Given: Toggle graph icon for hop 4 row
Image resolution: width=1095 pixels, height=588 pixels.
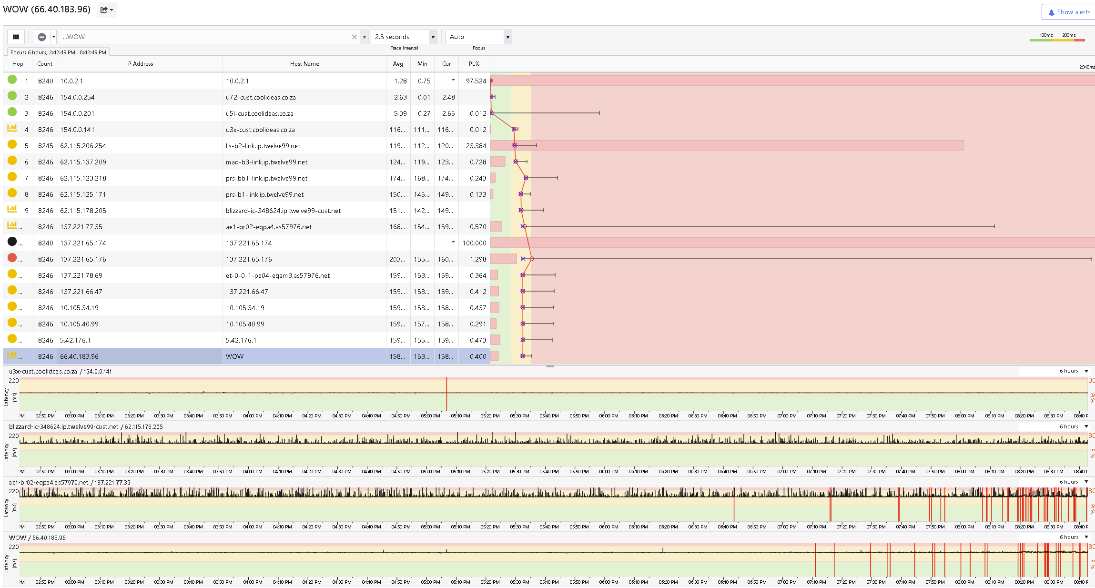Looking at the screenshot, I should [12, 128].
